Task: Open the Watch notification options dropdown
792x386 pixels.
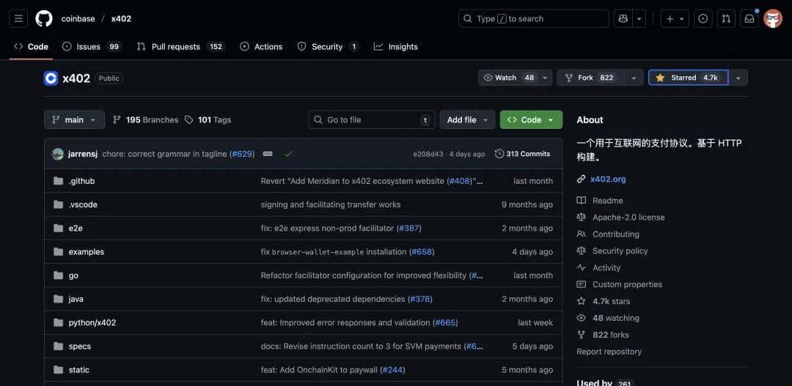Action: tap(544, 78)
